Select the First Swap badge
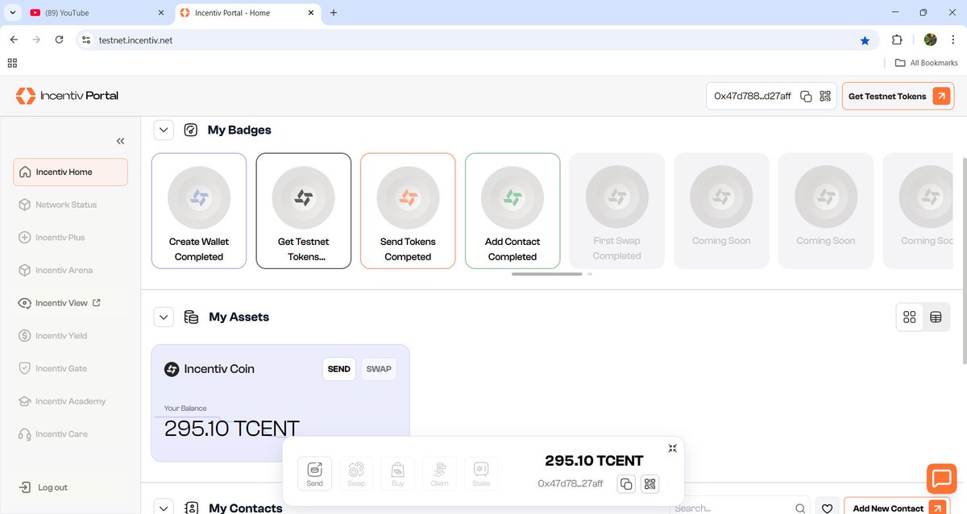The height and width of the screenshot is (514, 967). pos(617,210)
